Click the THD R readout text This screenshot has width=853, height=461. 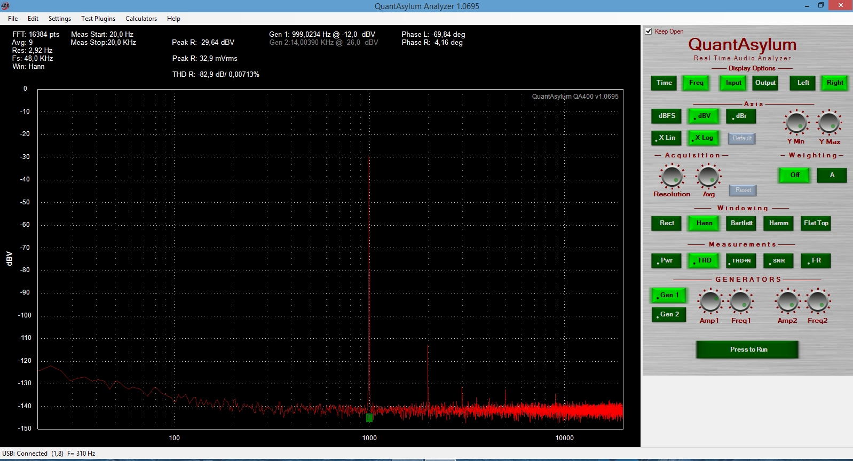point(216,75)
